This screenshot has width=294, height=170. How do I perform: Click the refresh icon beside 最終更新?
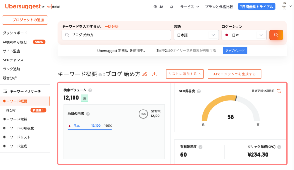pos(279,91)
